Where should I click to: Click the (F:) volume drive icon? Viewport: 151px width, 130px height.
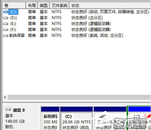tap(6, 29)
